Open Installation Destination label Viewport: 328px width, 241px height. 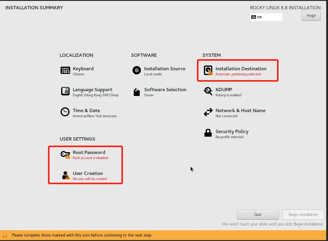(x=241, y=69)
